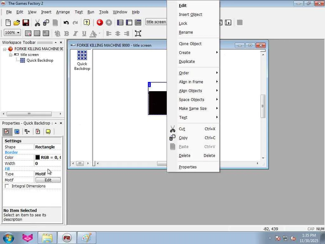Click Quick Backdrop icon in object list
The height and width of the screenshot is (244, 325).
(82, 55)
